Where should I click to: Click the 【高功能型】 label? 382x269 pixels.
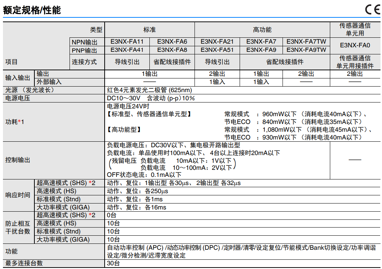(124, 130)
